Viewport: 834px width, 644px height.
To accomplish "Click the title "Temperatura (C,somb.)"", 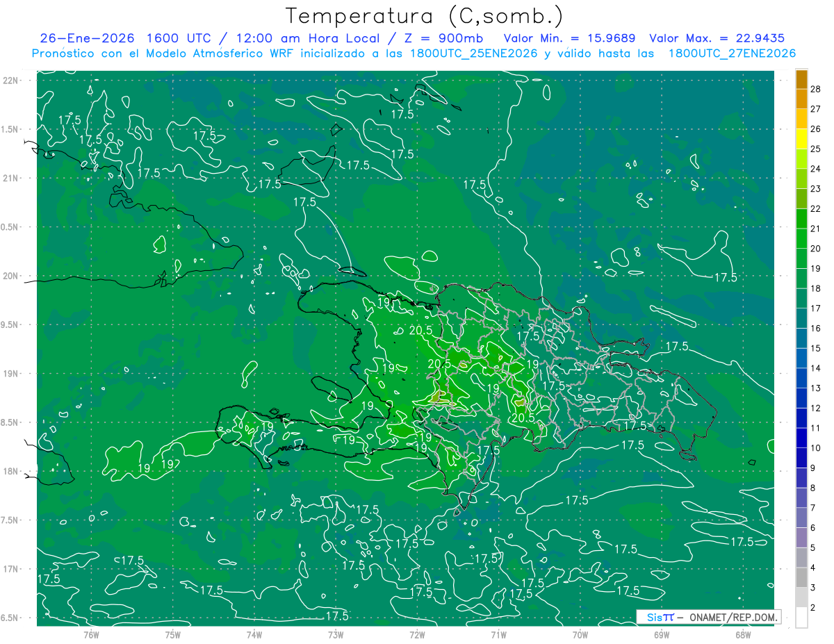I will (x=425, y=16).
